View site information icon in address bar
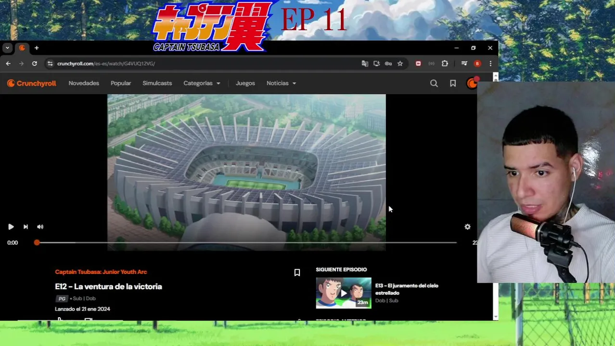 (x=50, y=63)
